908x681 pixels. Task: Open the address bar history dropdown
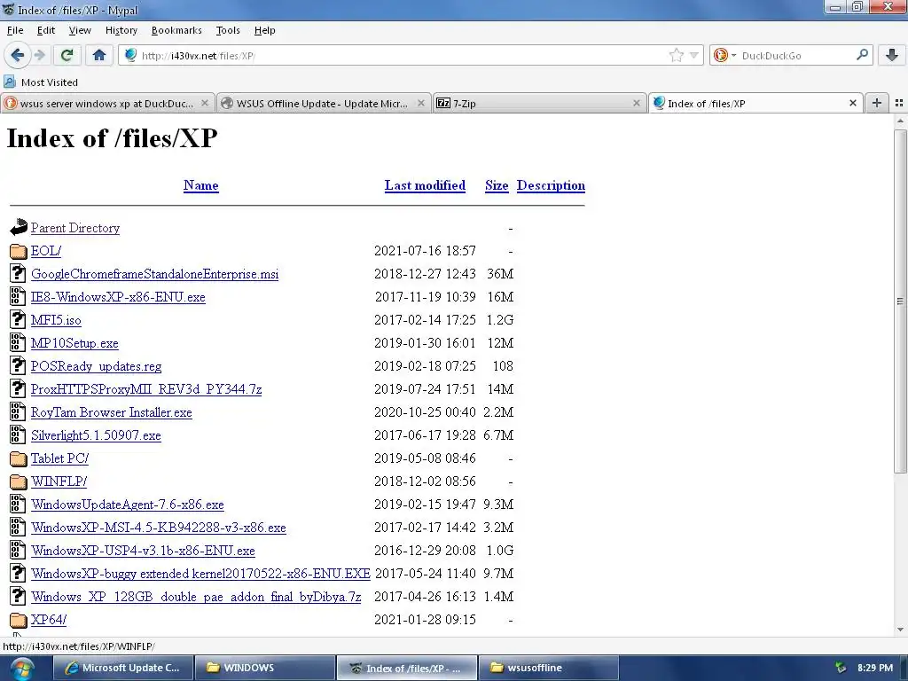pyautogui.click(x=693, y=56)
